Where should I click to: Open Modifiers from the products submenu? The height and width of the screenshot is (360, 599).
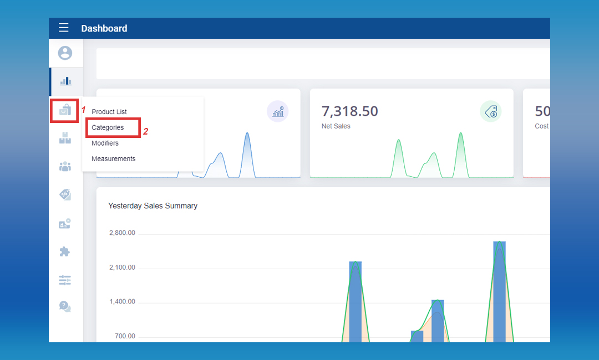click(x=105, y=143)
